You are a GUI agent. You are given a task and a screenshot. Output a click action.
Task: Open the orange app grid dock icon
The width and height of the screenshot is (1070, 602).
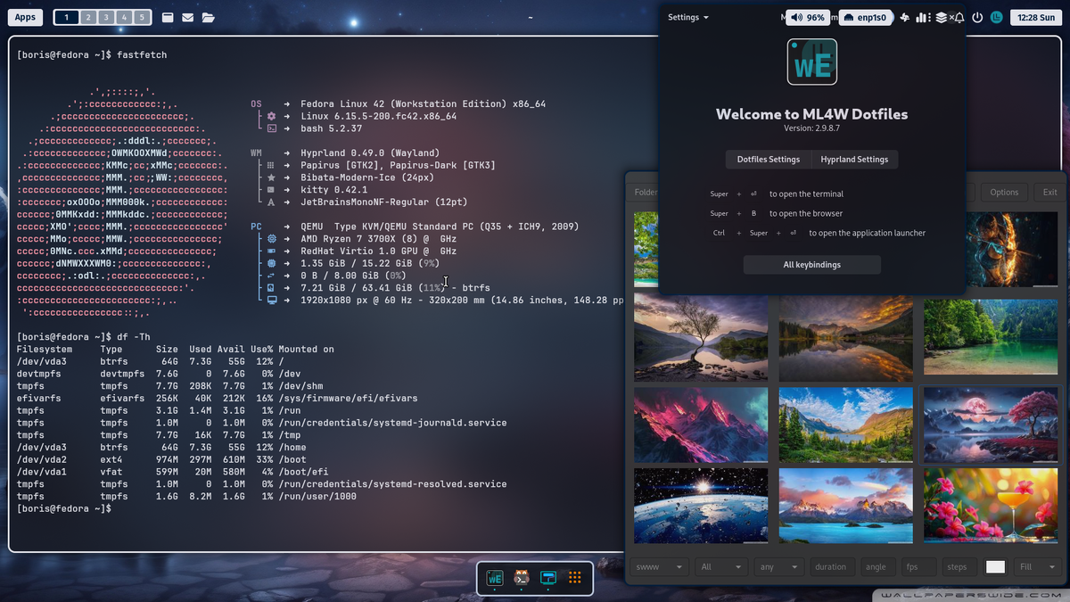click(x=575, y=577)
